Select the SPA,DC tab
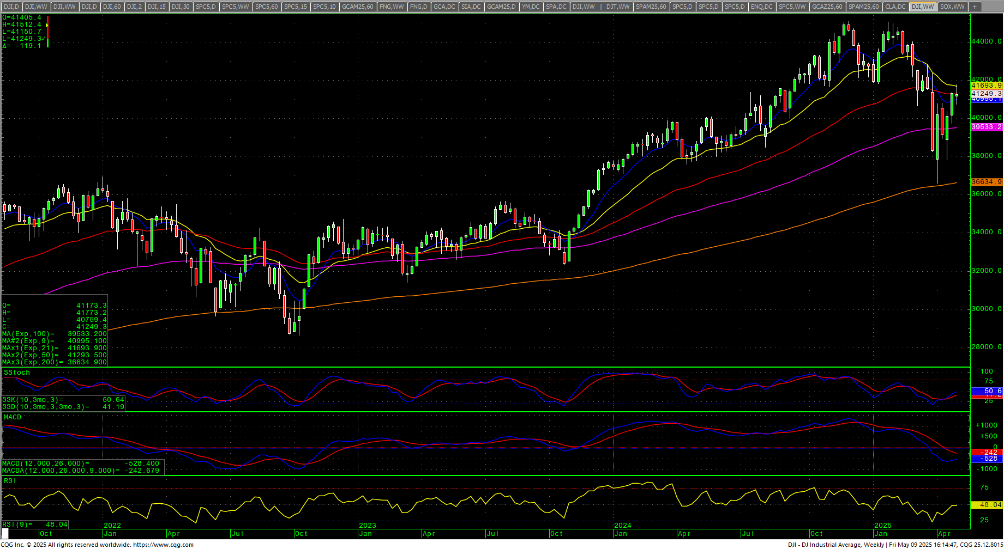This screenshot has height=549, width=1004. (x=556, y=7)
